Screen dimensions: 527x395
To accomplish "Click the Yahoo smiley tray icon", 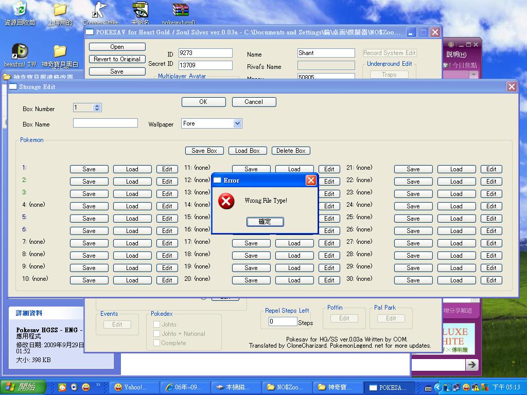I will click(x=466, y=387).
